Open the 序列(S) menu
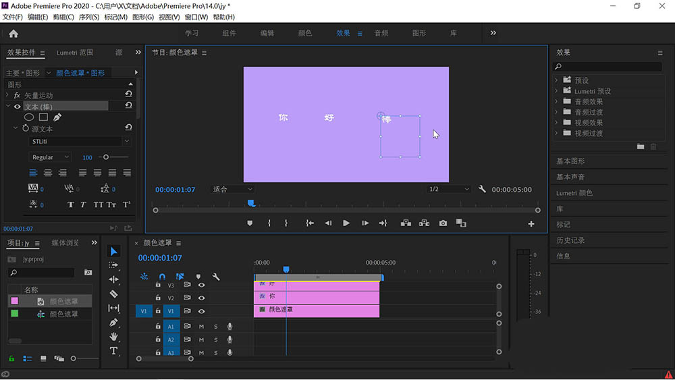This screenshot has height=380, width=675. [x=88, y=18]
